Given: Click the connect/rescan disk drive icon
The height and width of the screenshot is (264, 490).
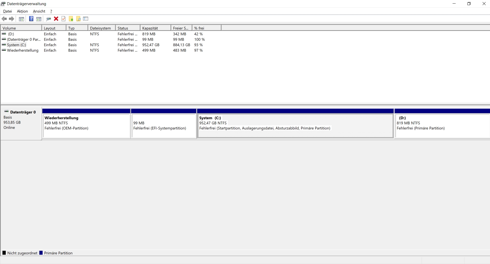Looking at the screenshot, I should (48, 19).
